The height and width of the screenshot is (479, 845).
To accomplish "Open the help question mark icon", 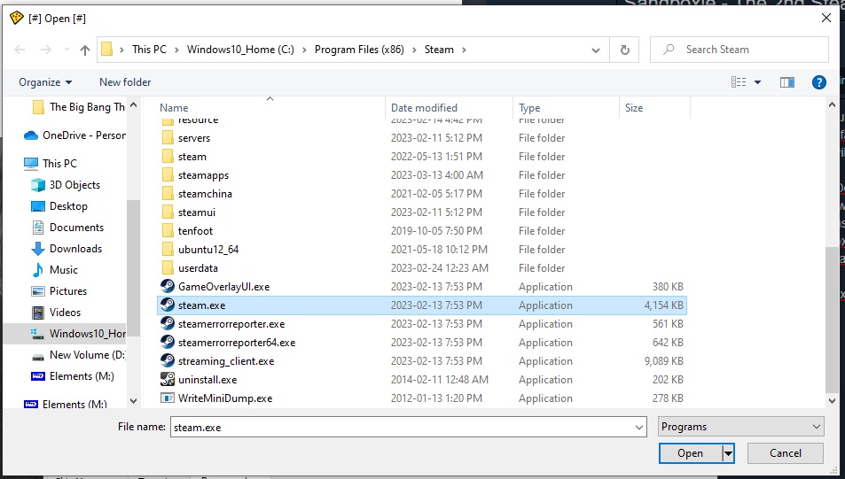I will pos(819,82).
